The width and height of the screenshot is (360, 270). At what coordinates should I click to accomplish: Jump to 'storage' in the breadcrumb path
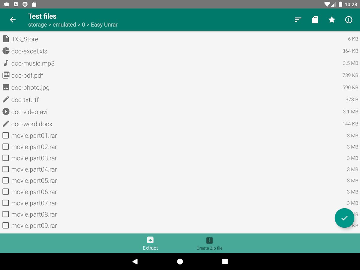37,25
